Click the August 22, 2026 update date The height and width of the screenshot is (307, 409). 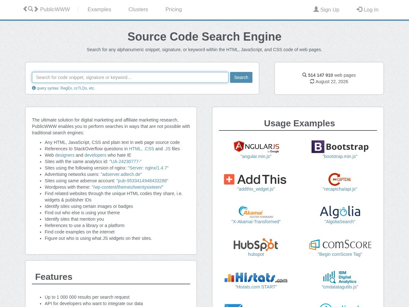tap(332, 82)
